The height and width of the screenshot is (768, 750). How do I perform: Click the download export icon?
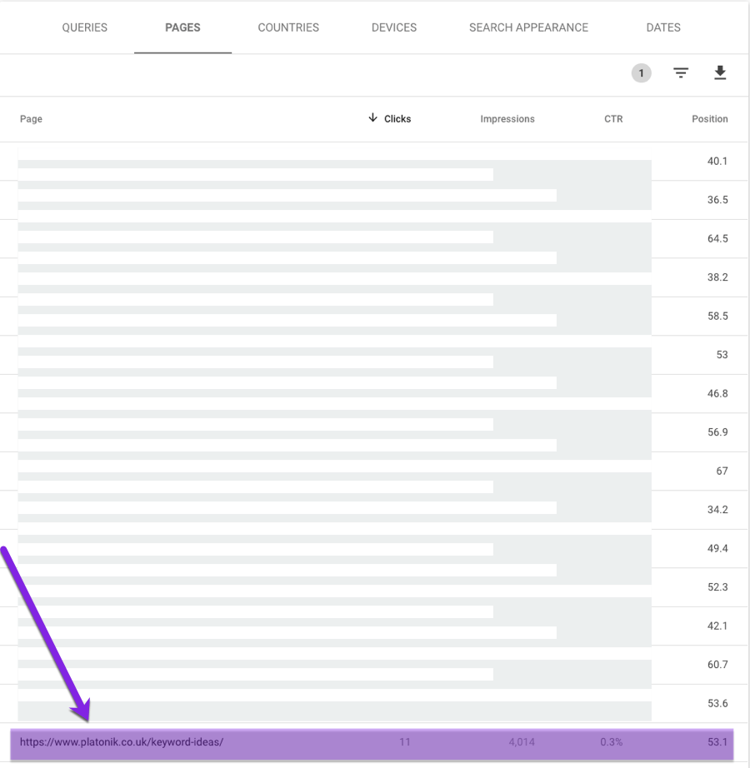pos(720,73)
